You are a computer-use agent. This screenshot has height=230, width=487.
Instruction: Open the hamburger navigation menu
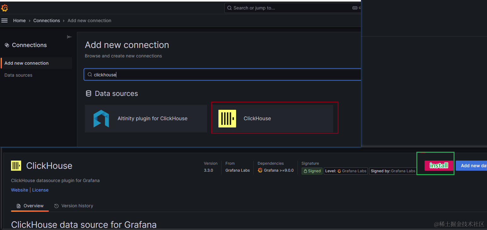pyautogui.click(x=4, y=21)
